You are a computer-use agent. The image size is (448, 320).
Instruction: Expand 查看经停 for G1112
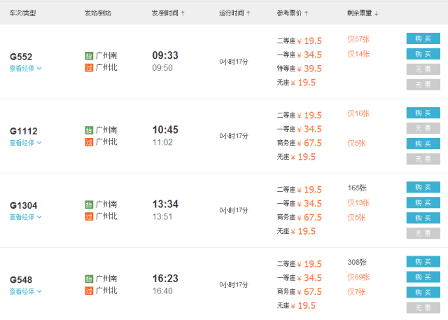click(x=25, y=143)
